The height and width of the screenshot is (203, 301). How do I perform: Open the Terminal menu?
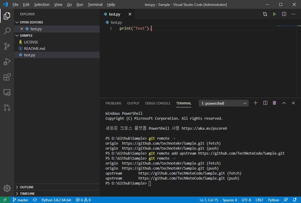click(x=95, y=4)
